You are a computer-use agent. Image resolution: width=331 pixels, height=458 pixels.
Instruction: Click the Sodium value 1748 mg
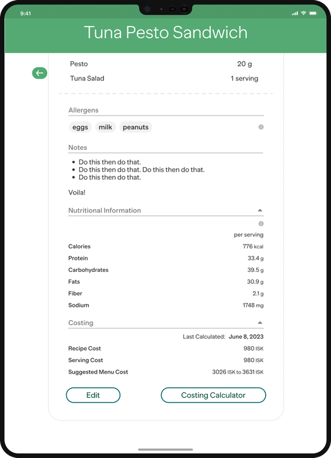[253, 306]
